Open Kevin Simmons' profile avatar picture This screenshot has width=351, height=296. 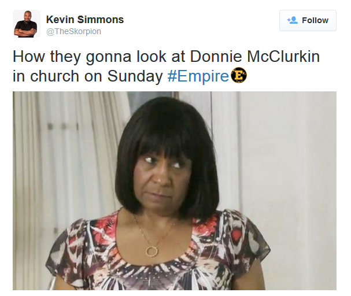tap(27, 24)
